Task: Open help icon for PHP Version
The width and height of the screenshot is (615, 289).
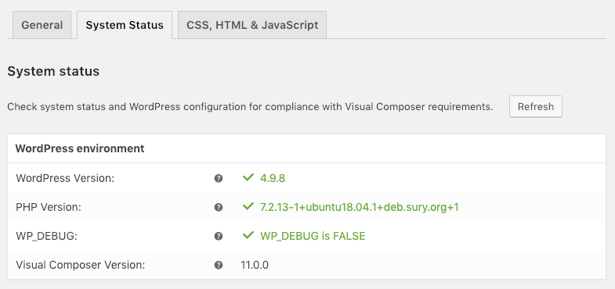Action: pos(219,207)
